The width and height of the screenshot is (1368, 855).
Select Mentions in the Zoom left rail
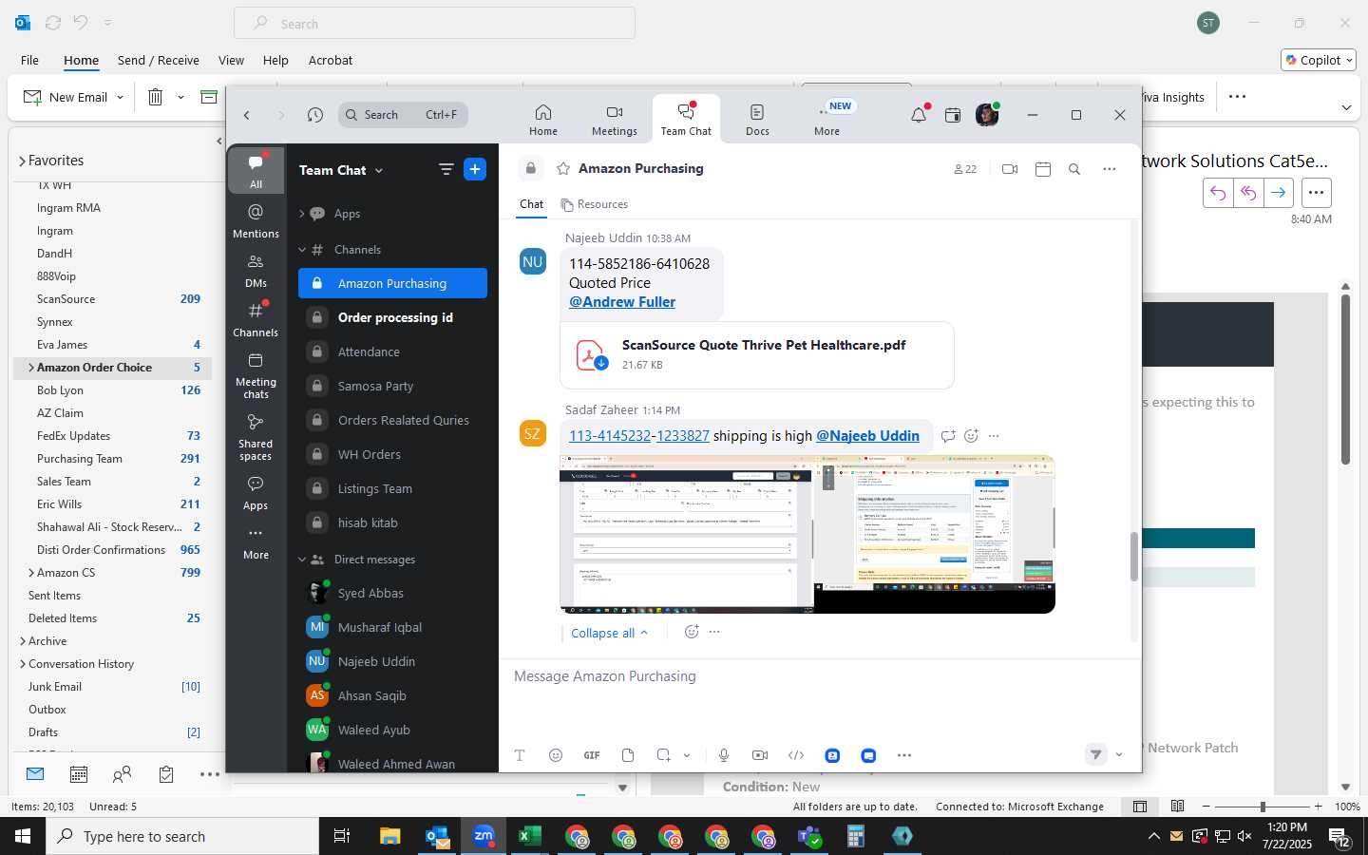(256, 220)
